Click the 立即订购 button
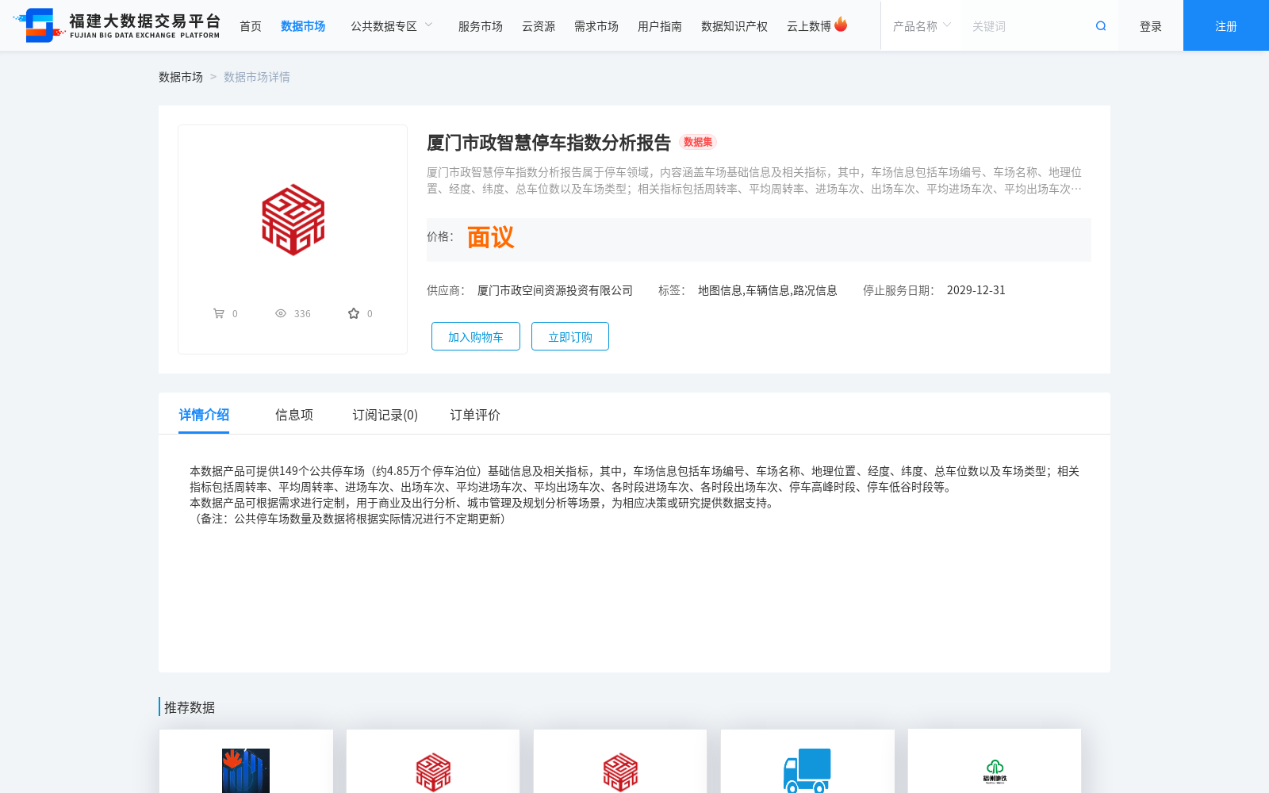 570,336
